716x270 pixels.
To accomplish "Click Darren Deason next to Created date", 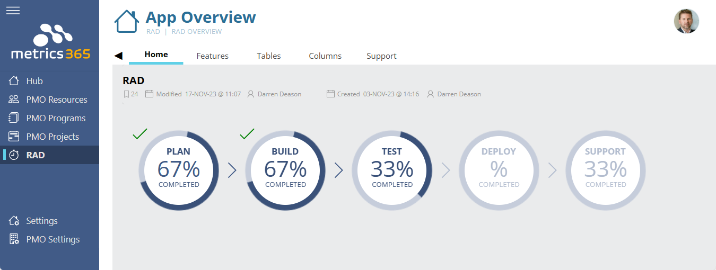I will 459,94.
